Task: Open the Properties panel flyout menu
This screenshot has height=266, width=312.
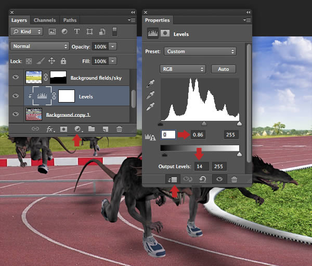Action: (247, 20)
